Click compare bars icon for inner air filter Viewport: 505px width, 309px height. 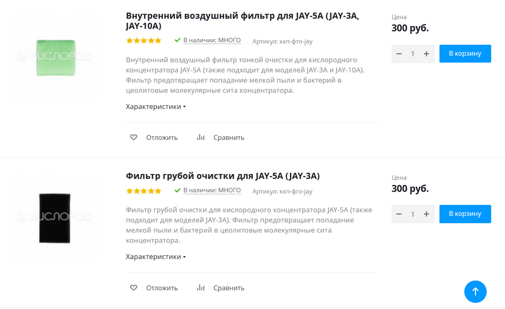tap(201, 137)
